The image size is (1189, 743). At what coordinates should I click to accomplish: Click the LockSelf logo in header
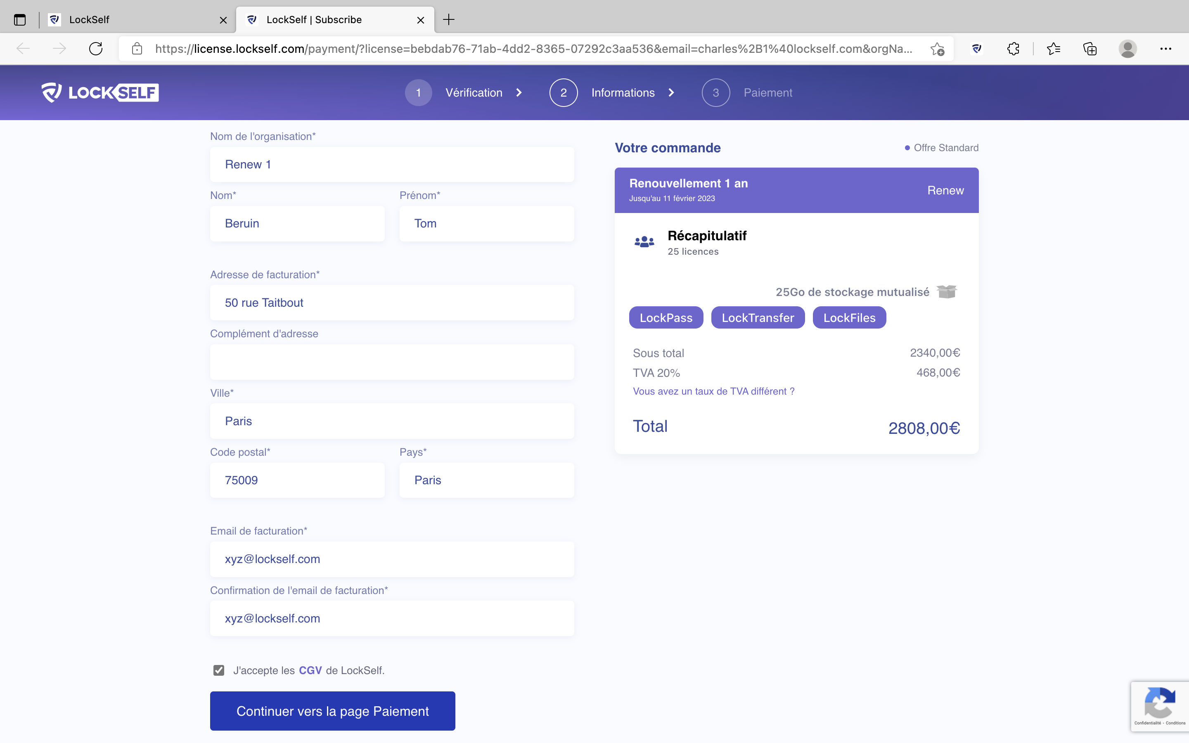100,92
